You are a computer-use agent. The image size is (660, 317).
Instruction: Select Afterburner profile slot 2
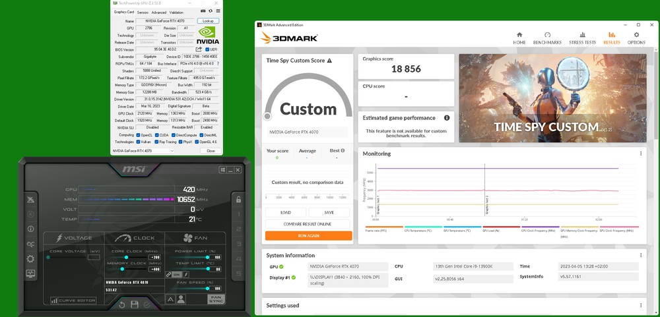point(239,229)
